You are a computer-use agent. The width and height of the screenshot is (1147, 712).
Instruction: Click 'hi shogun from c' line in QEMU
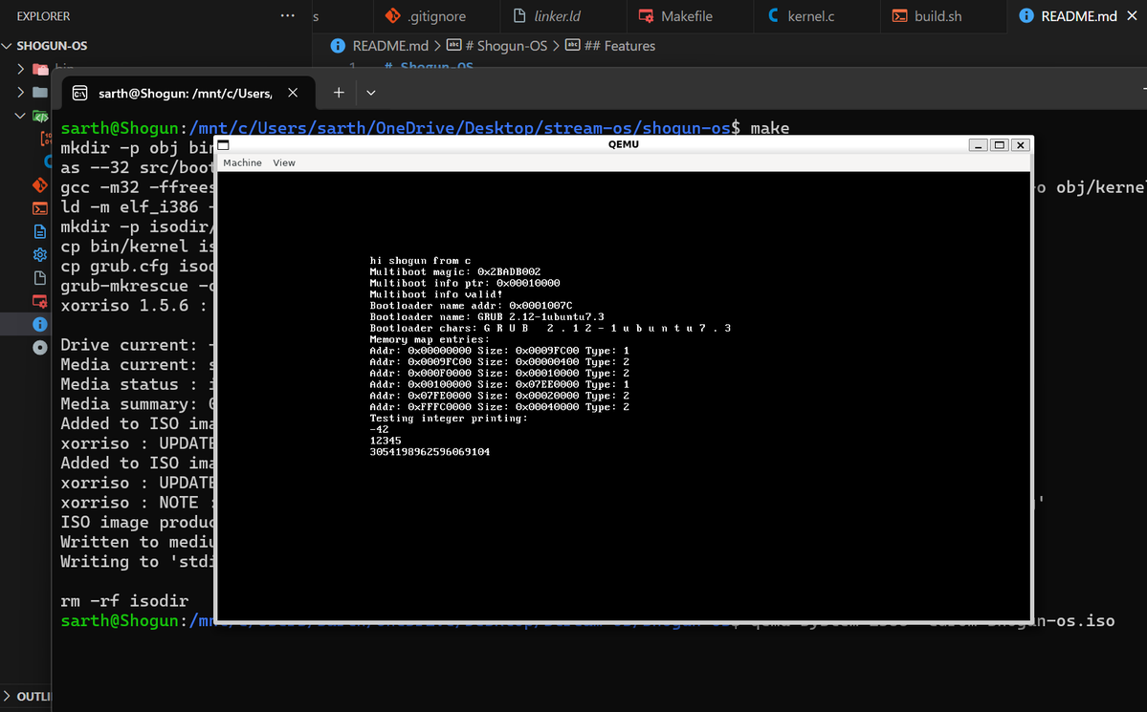(420, 260)
